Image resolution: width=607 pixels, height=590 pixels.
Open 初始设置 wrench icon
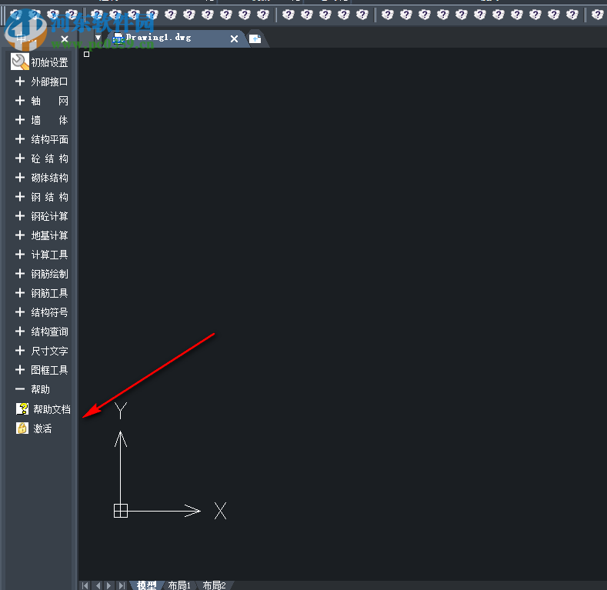(20, 62)
